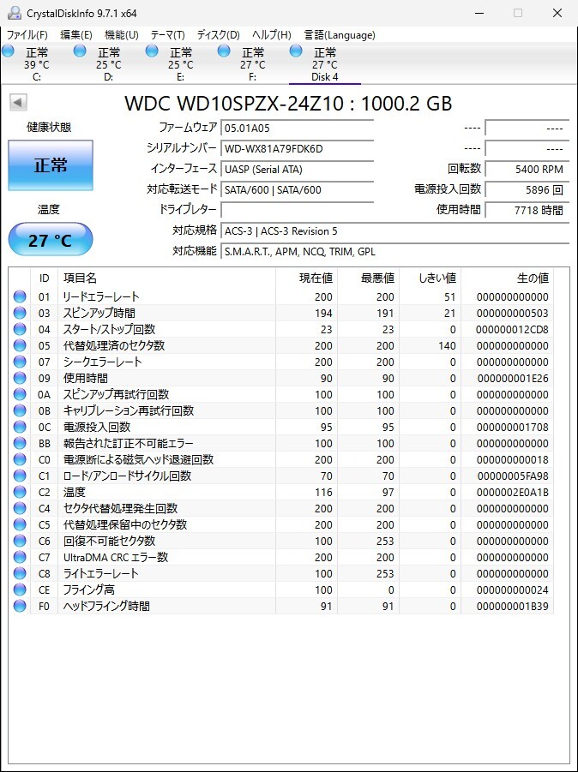Open the ディスク(D) menu
Viewport: 578px width, 772px height.
pyautogui.click(x=219, y=35)
